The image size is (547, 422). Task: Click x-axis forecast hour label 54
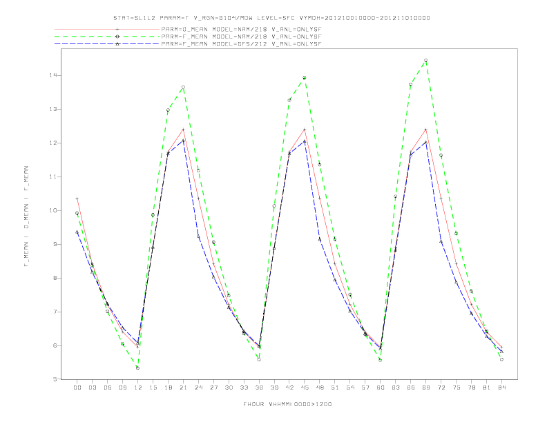click(x=350, y=388)
